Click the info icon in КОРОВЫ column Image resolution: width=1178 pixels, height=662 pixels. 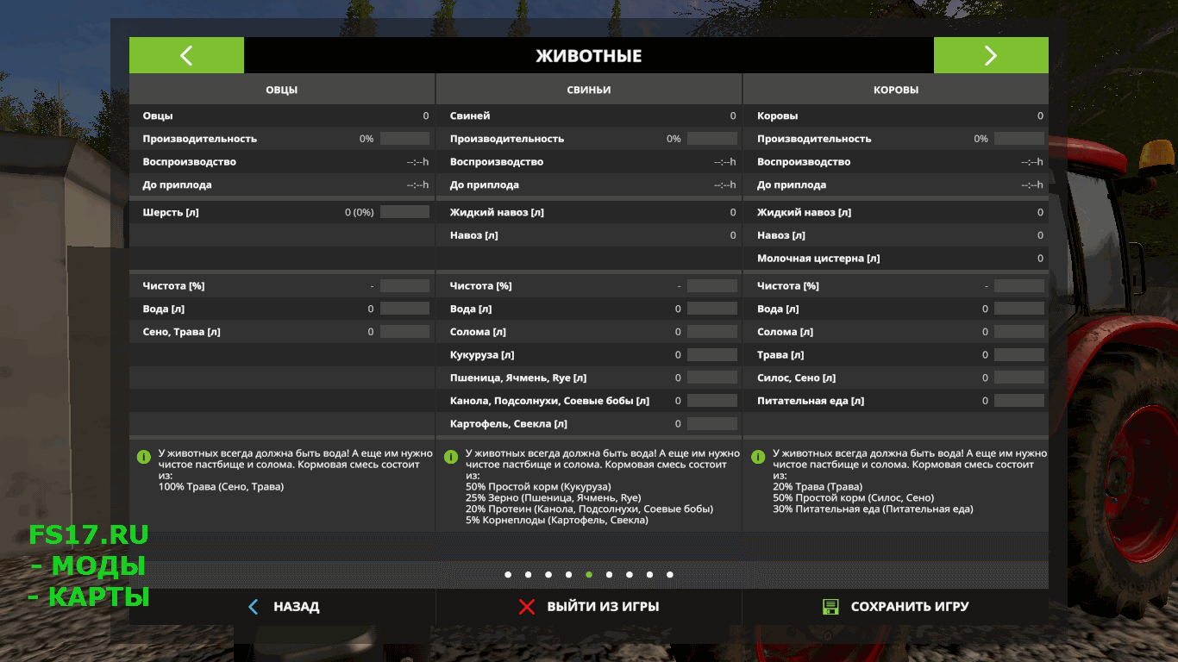[758, 456]
